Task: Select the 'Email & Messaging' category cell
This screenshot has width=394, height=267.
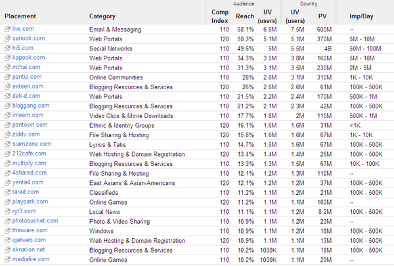Action: tap(115, 30)
